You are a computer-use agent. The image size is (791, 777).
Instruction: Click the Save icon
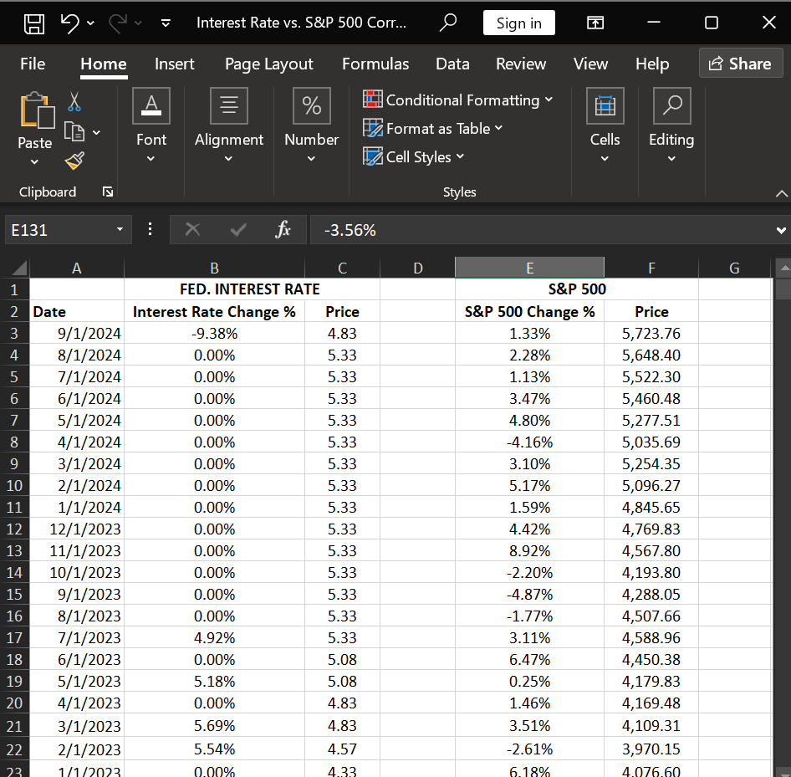point(33,23)
